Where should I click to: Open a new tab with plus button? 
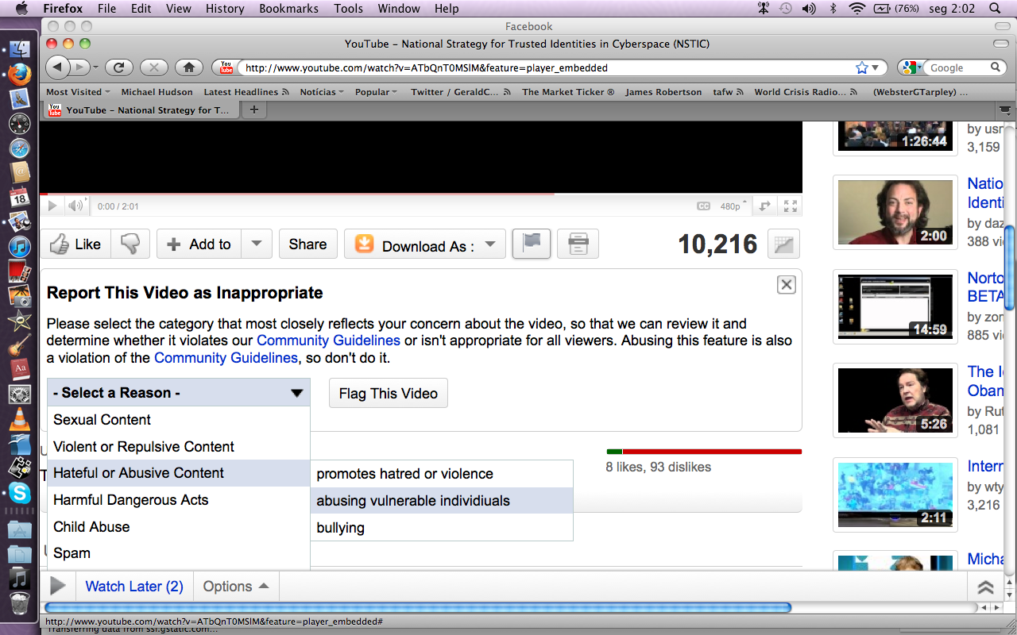(253, 110)
